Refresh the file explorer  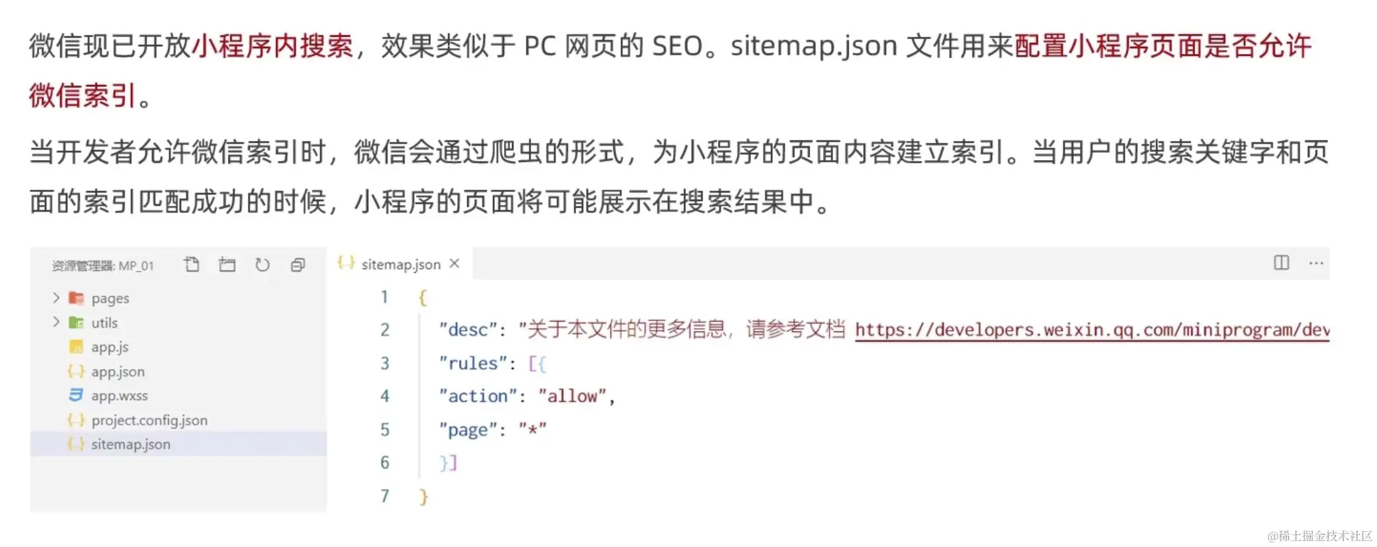click(x=262, y=264)
